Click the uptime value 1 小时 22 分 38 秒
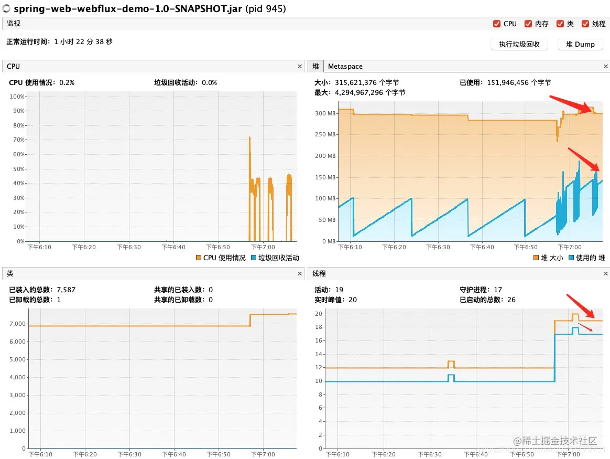Screen dimensions: 610x459 click(83, 41)
